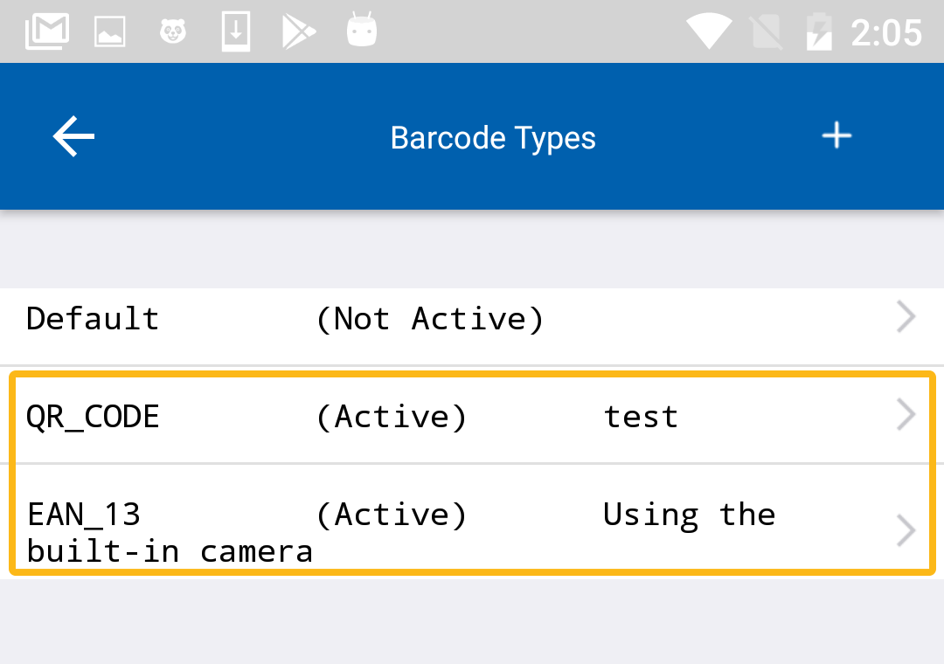Open QR_CODE details via its chevron

906,416
